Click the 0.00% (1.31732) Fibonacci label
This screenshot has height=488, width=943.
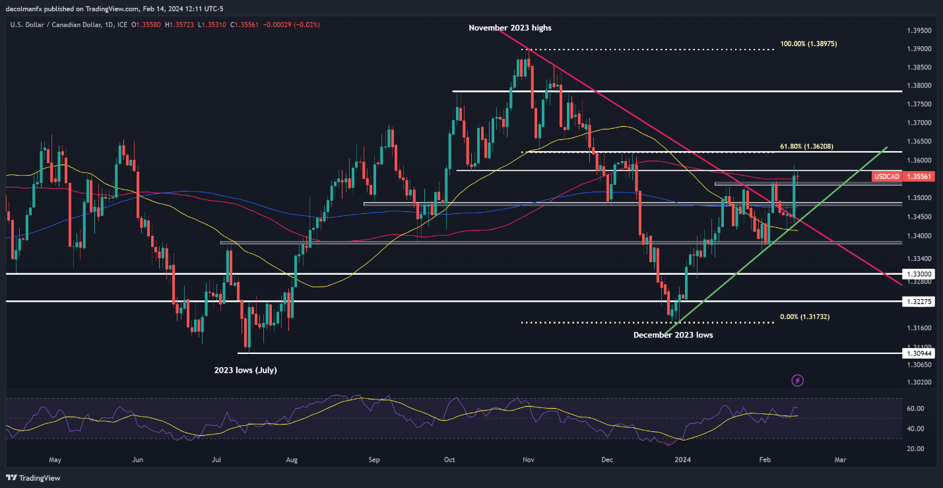pos(804,317)
